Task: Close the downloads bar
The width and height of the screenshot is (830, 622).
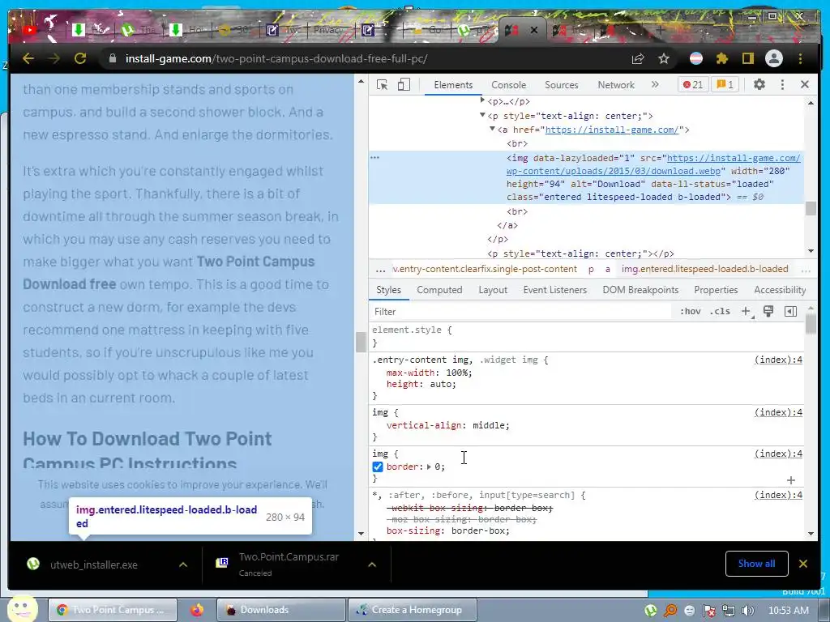Action: (803, 564)
